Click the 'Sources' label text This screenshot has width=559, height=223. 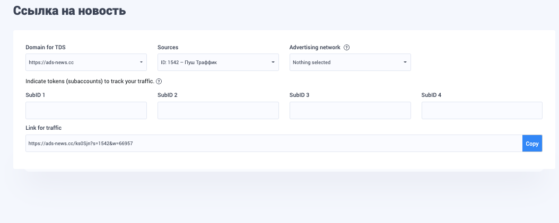[x=168, y=48]
